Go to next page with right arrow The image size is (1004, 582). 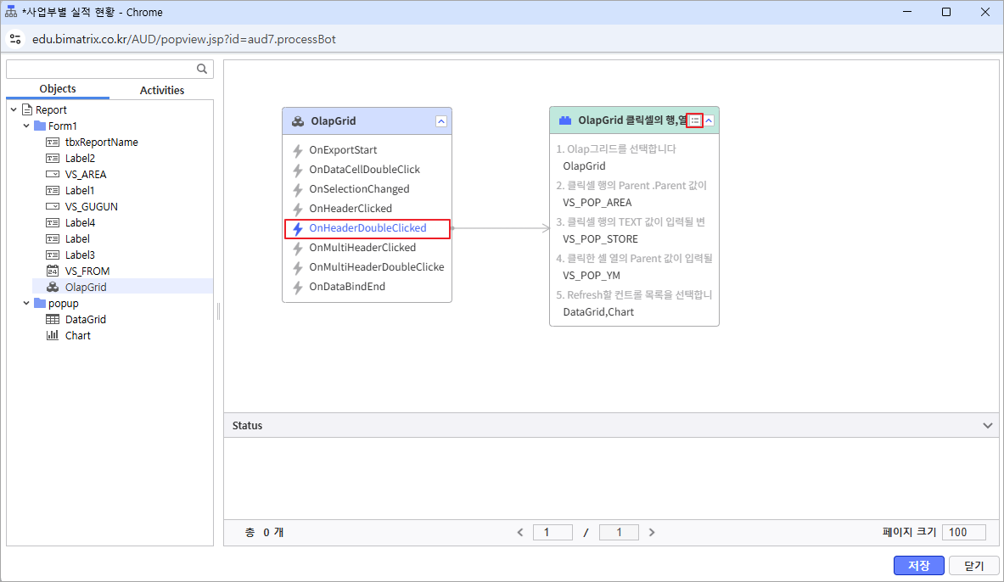coord(652,533)
